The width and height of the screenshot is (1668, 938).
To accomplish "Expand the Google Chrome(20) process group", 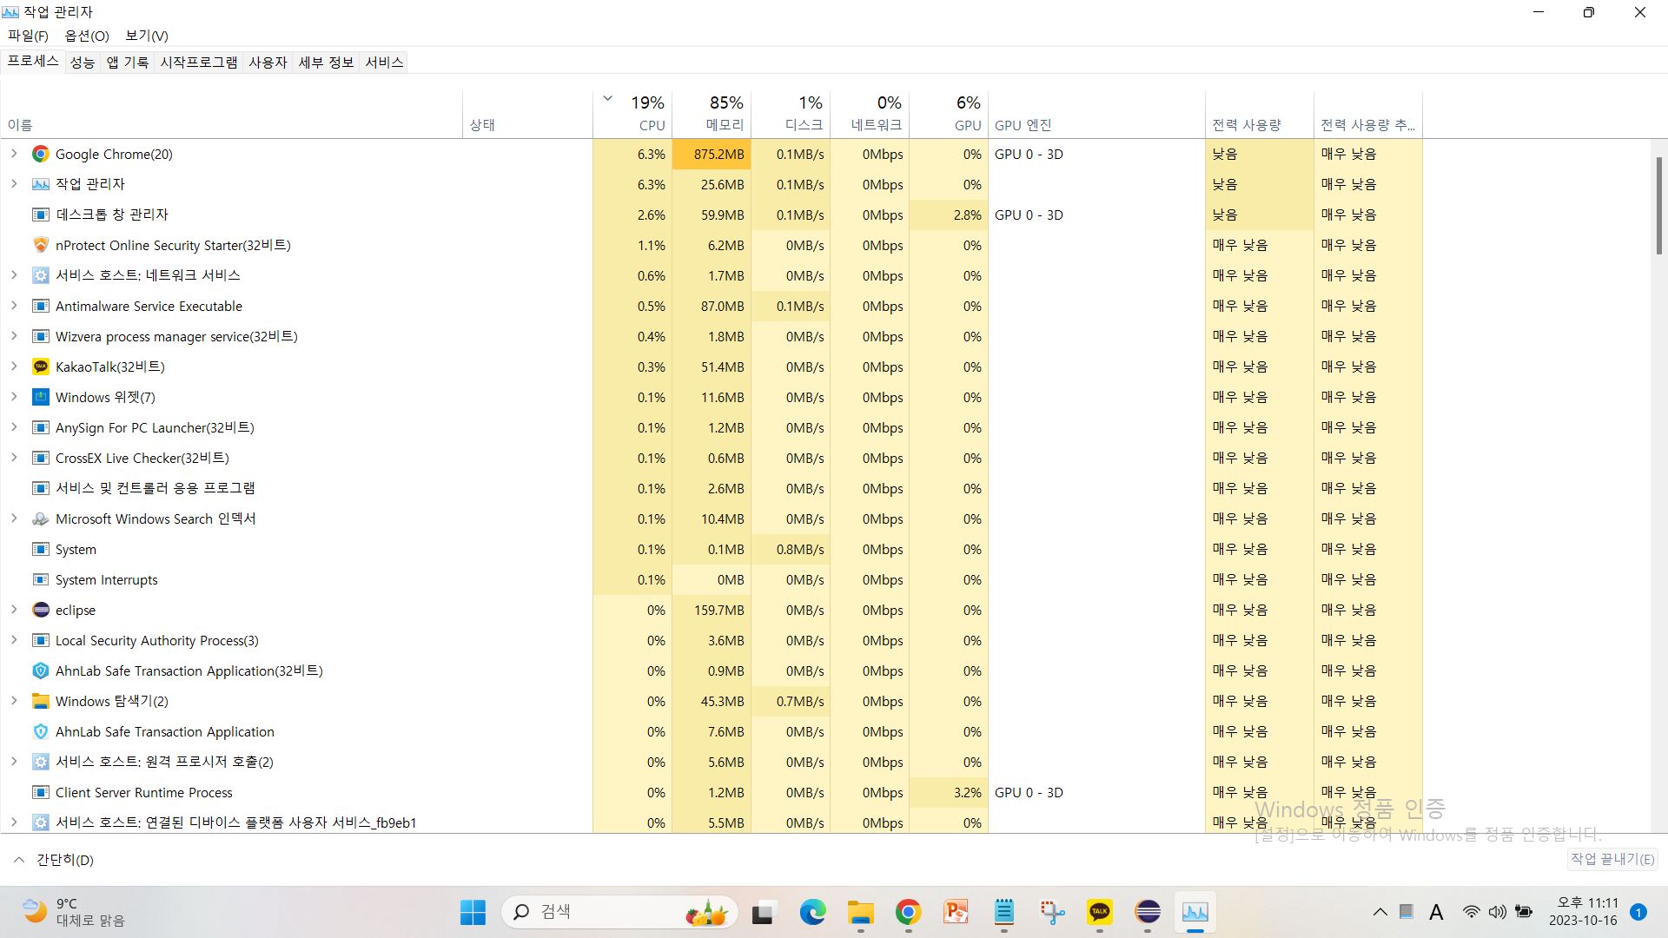I will [14, 154].
